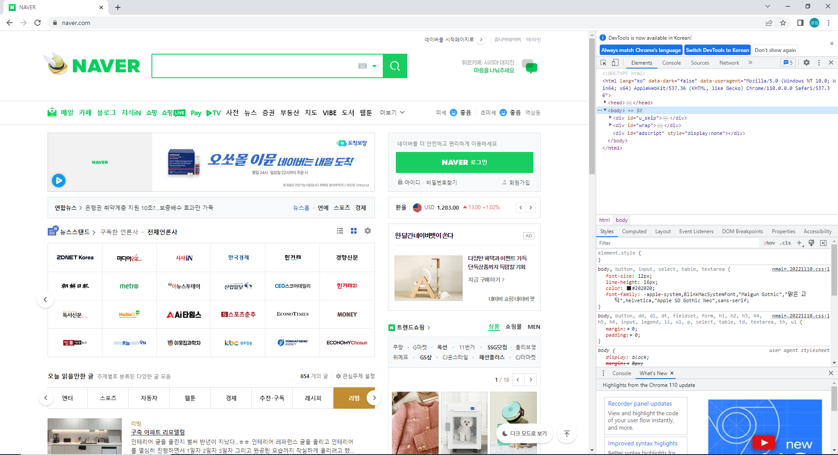Expand the padding shorthand property
Image resolution: width=838 pixels, height=455 pixels.
[x=631, y=335]
